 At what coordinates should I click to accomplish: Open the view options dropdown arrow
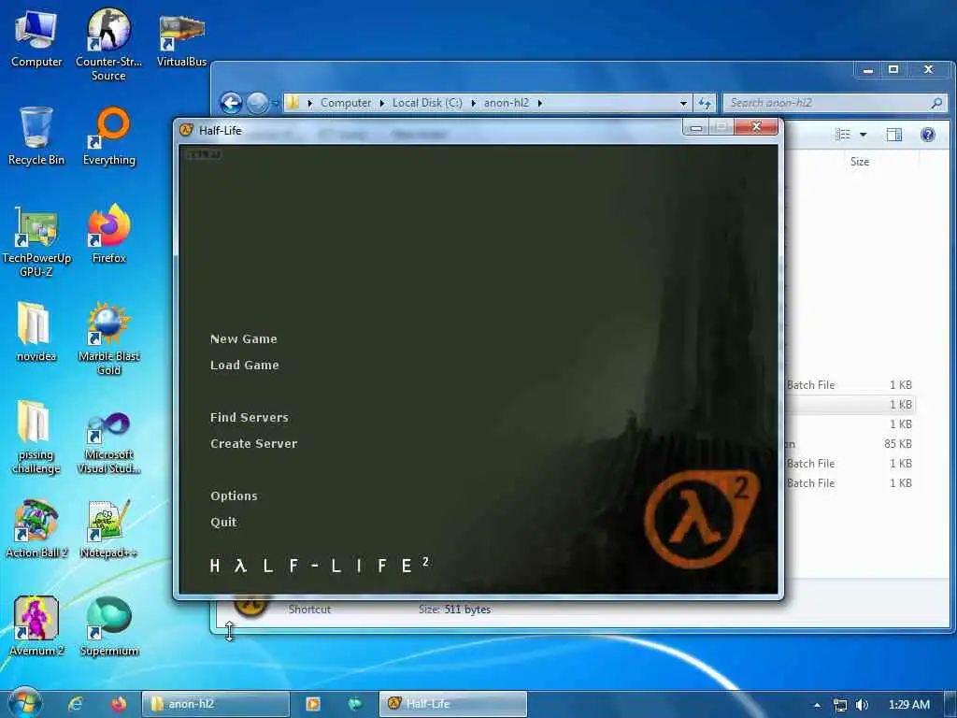pyautogui.click(x=863, y=135)
